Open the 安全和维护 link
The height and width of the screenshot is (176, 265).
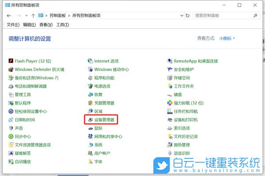[184, 69]
